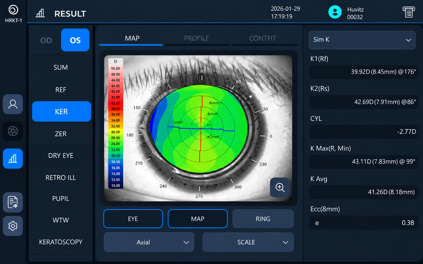Click the Huvitz user avatar icon
423x264 pixels.
click(335, 12)
